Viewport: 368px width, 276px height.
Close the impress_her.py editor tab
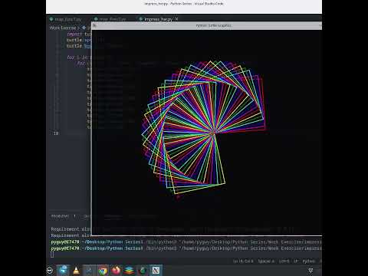176,19
